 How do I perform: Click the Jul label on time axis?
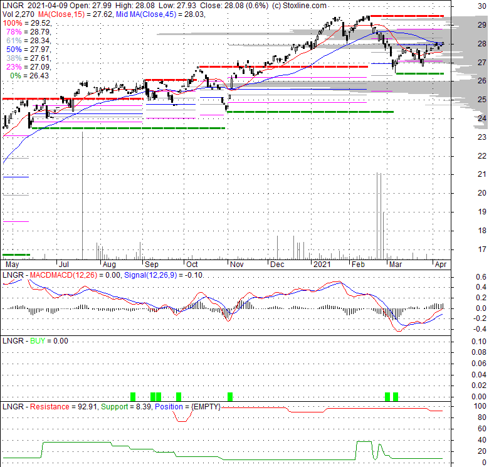coord(63,265)
